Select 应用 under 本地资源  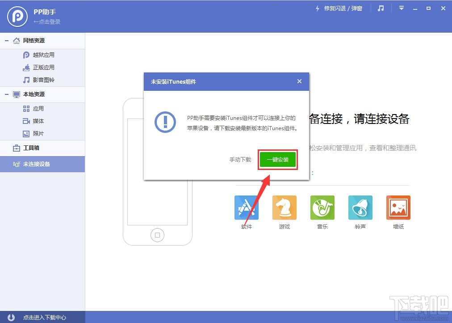click(x=38, y=108)
